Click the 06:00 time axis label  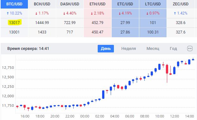coord(129,116)
